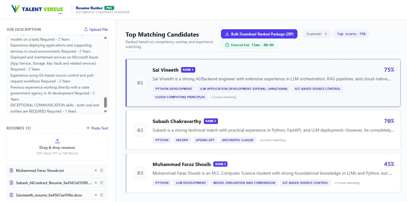
Task: Click the PYTHON DEVELOPMENT skill tag
Action: [x=174, y=89]
